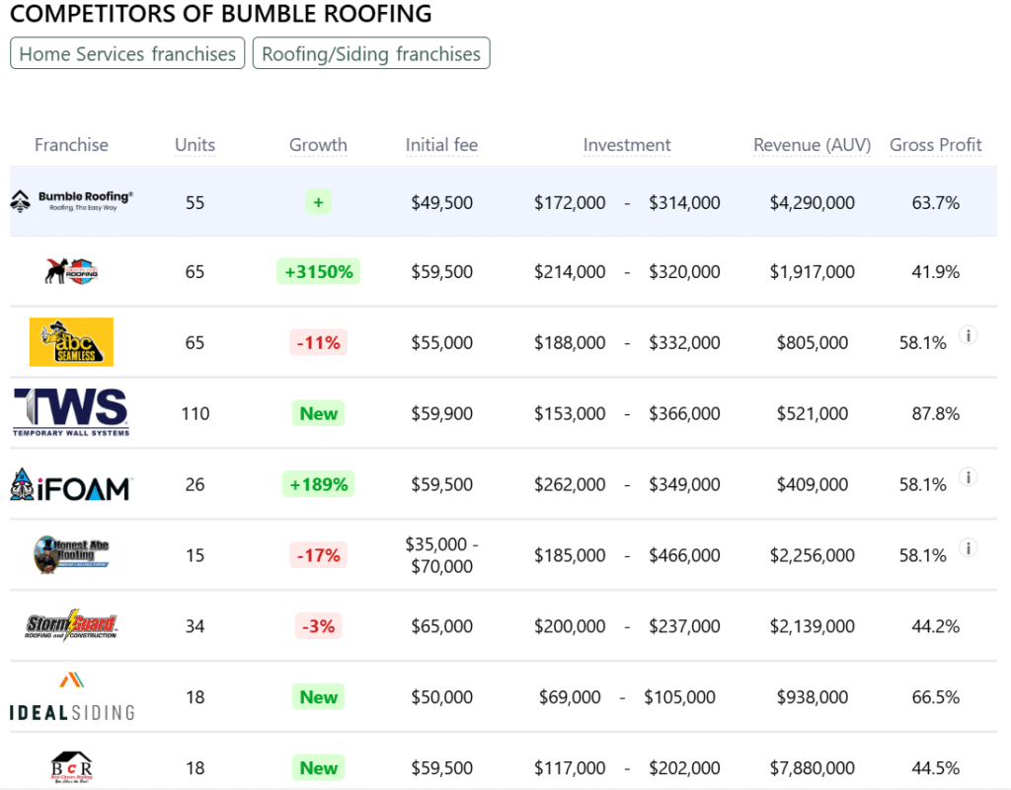Click the $49,500 initial fee cell
This screenshot has width=1011, height=790.
(x=441, y=203)
